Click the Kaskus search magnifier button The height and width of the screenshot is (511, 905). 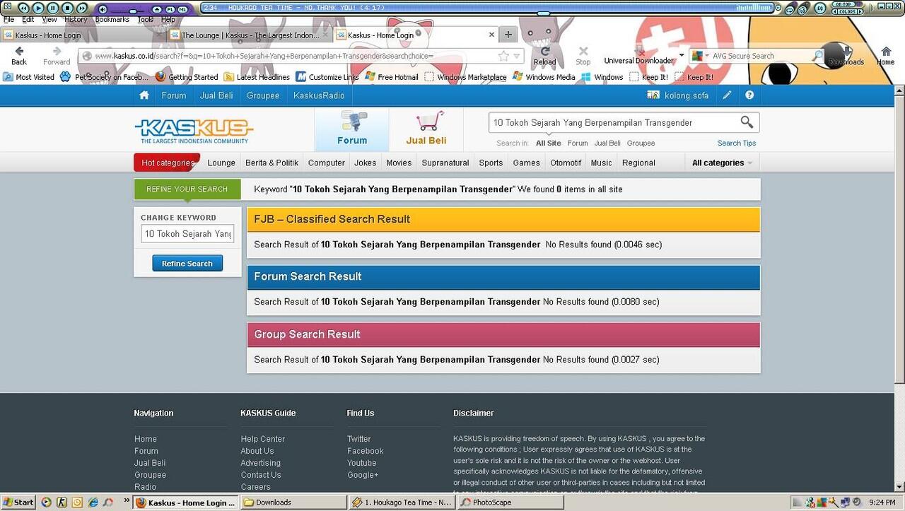(747, 122)
